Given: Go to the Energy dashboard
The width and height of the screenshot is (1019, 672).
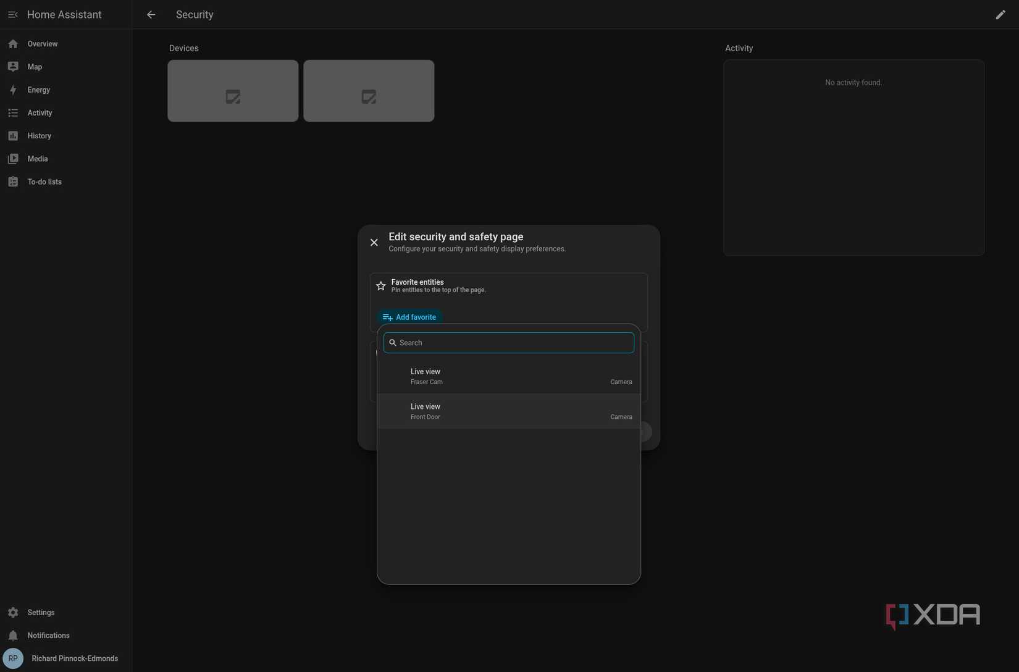Looking at the screenshot, I should 65,90.
